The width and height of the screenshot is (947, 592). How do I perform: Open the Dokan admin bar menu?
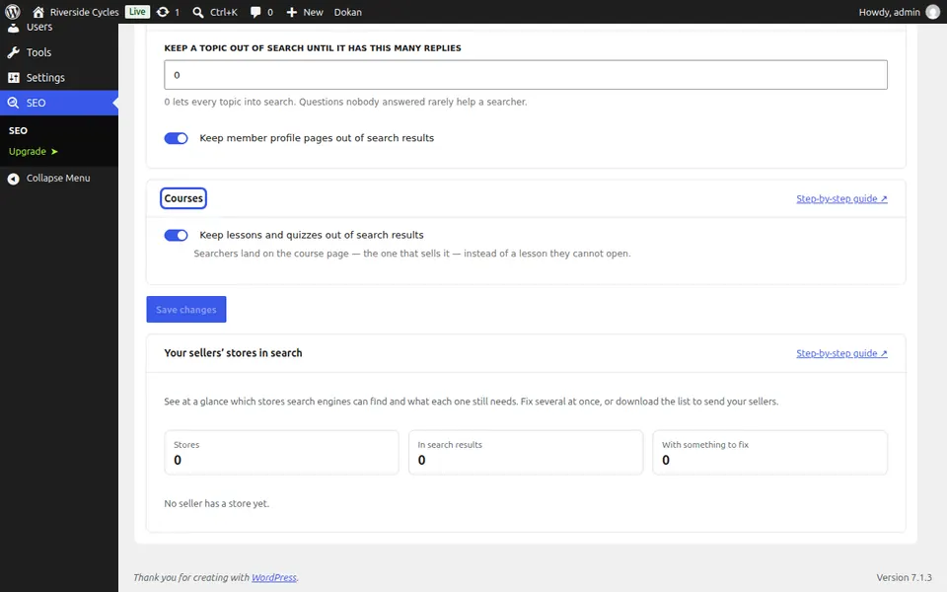(348, 12)
